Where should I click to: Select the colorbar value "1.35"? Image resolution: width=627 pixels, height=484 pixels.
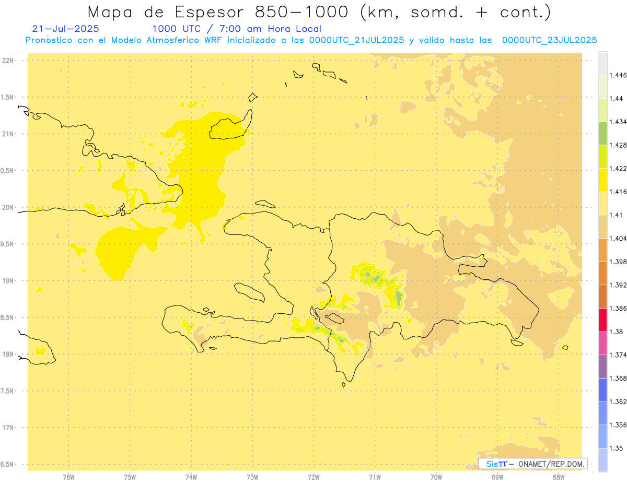click(616, 448)
